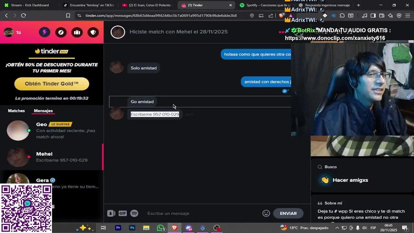Open the GIF picker

(123, 213)
